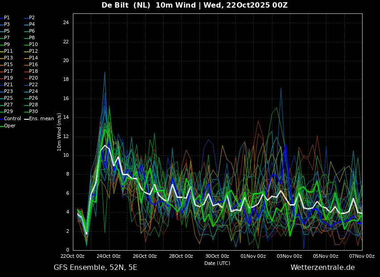Image resolution: width=380 pixels, height=277 pixels.
Task: Click the 24 value on the y-axis
Action: [x=66, y=23]
